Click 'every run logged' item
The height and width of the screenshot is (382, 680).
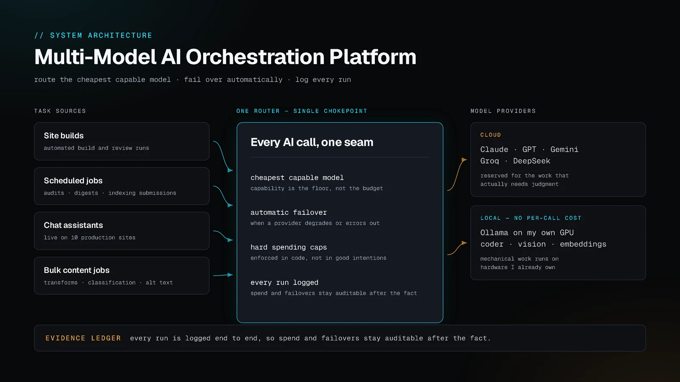[284, 283]
